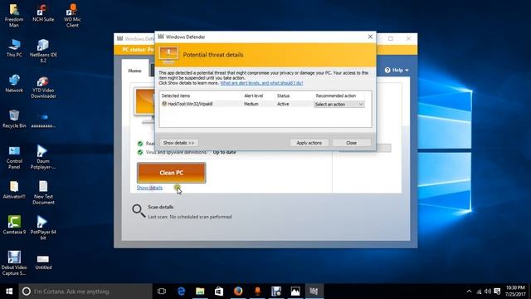Open Photos app from taskbar

[295, 292]
